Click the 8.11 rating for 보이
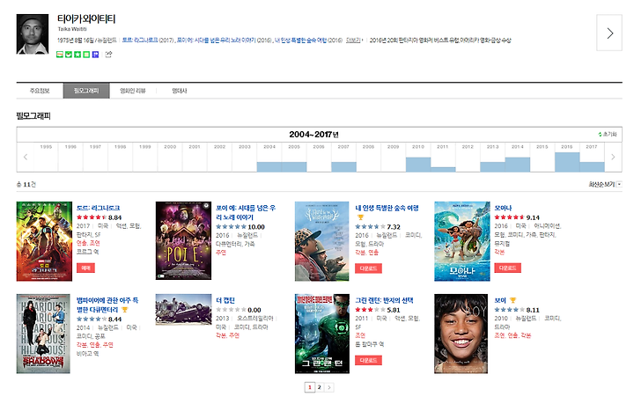 coord(533,310)
